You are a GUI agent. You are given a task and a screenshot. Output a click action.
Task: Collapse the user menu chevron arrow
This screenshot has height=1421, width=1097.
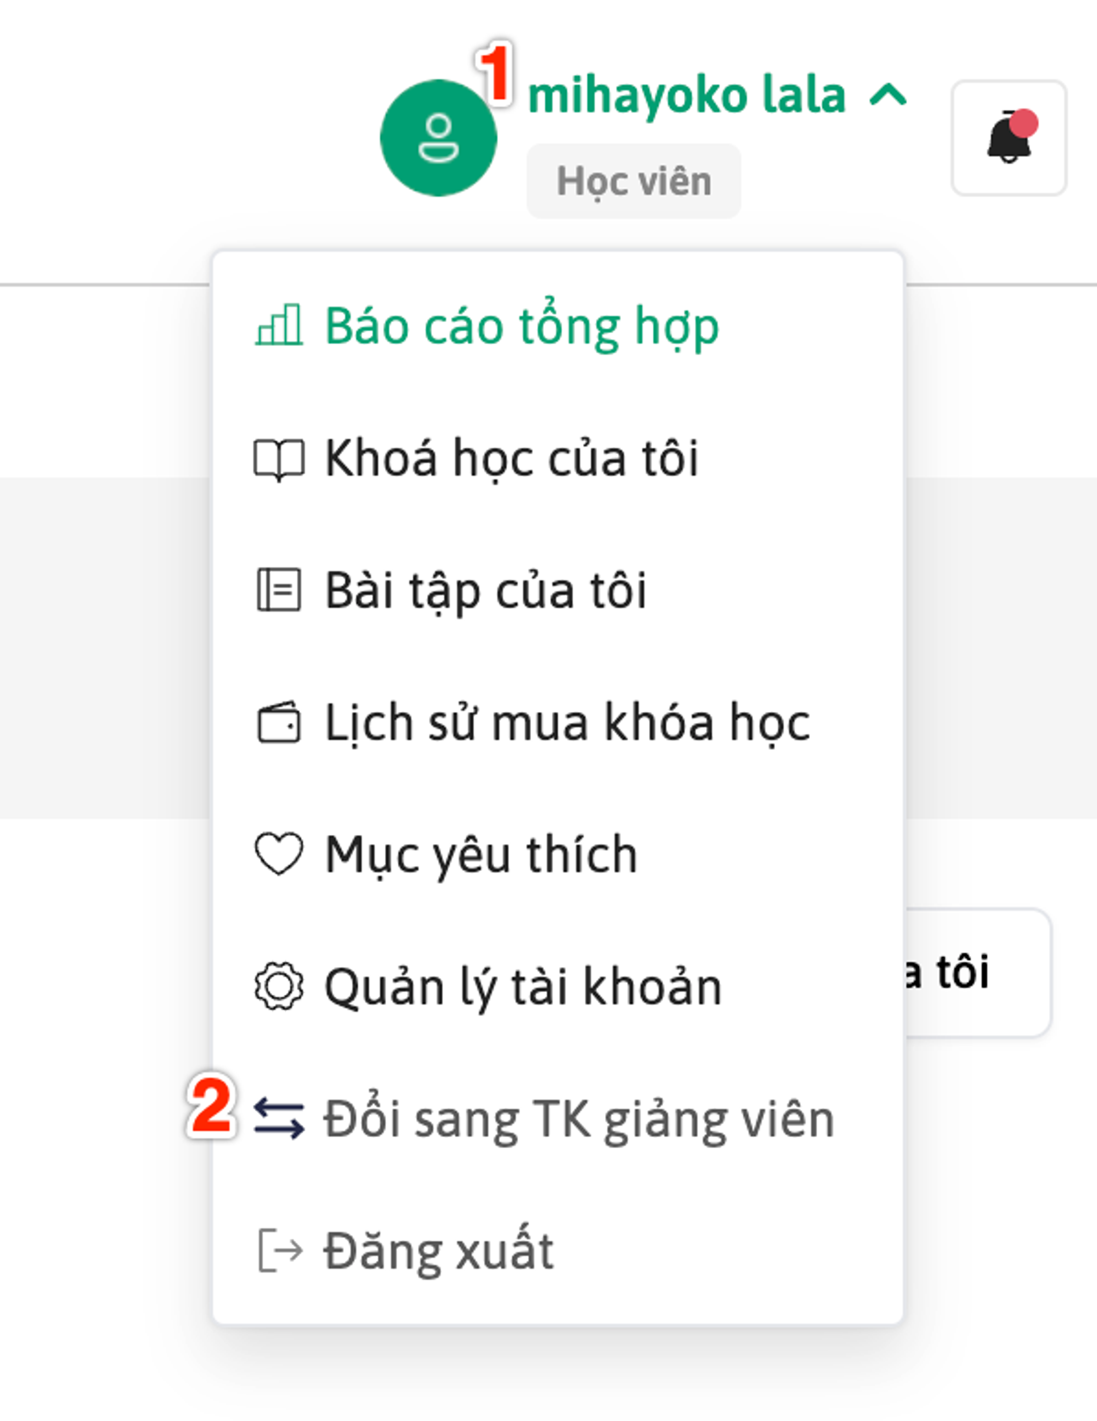[888, 96]
